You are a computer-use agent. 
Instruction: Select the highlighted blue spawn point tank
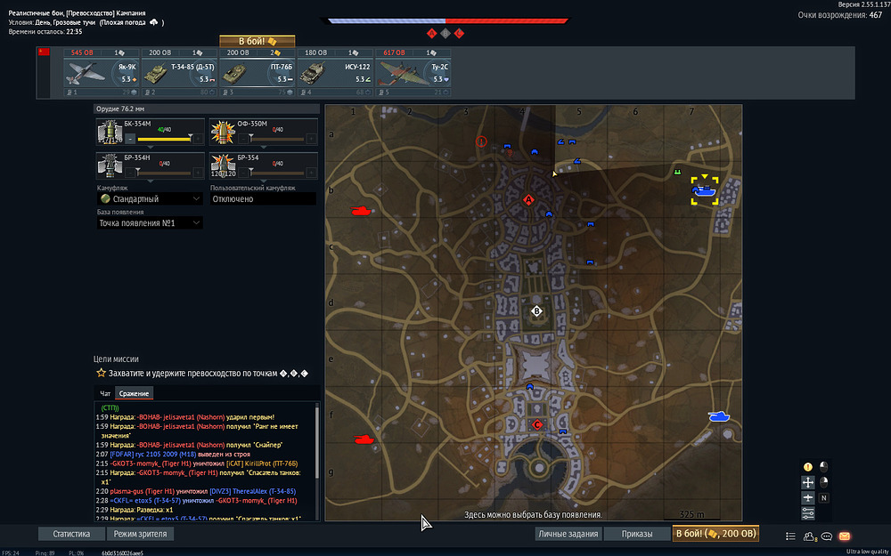click(x=705, y=191)
